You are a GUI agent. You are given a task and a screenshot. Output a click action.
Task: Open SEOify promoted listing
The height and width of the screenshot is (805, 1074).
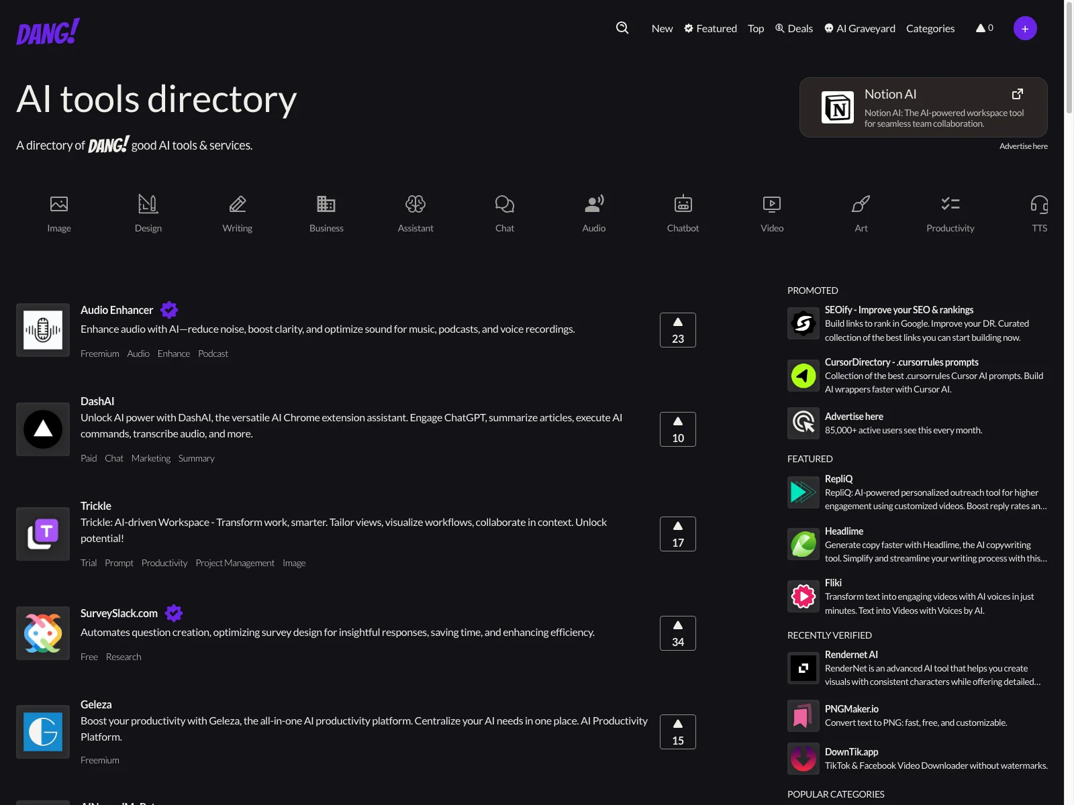coord(917,323)
